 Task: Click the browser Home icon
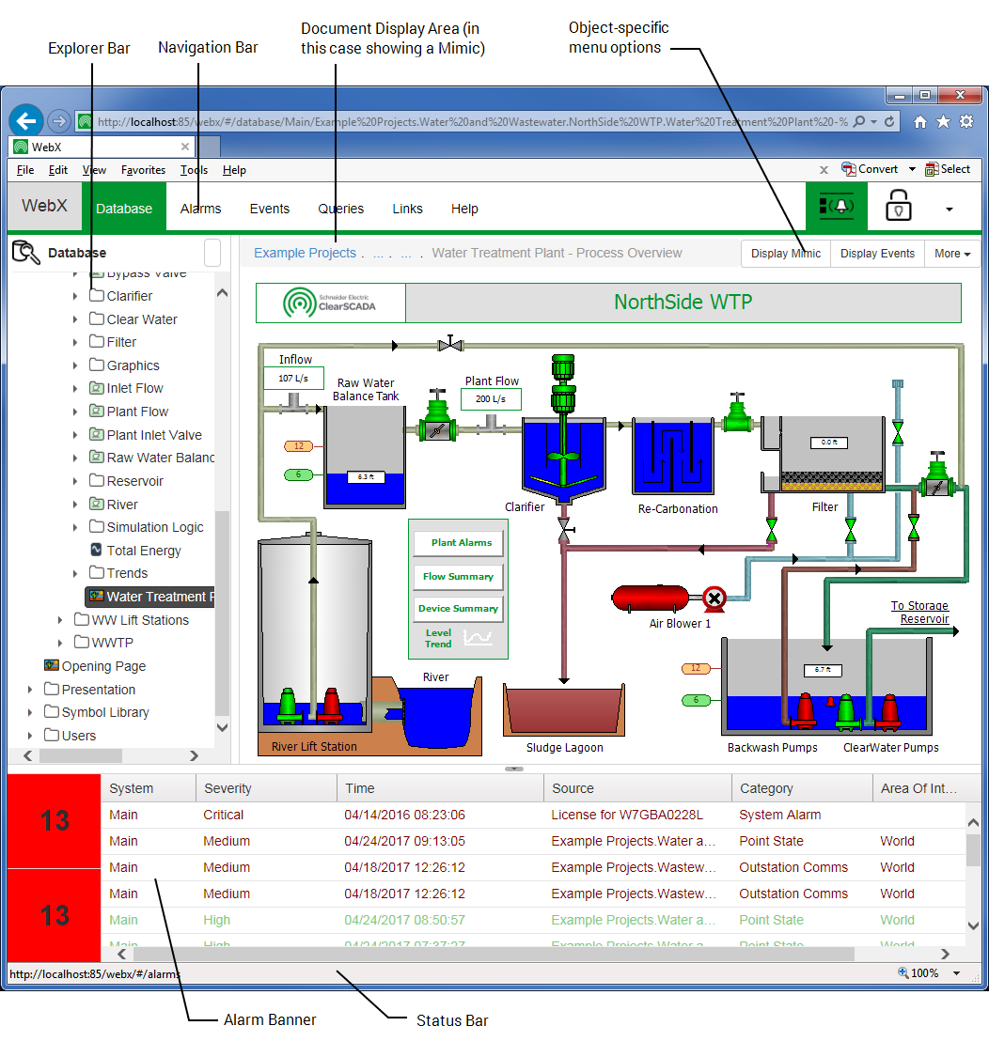click(919, 121)
